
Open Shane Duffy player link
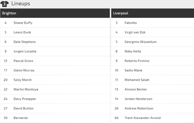point(23,23)
